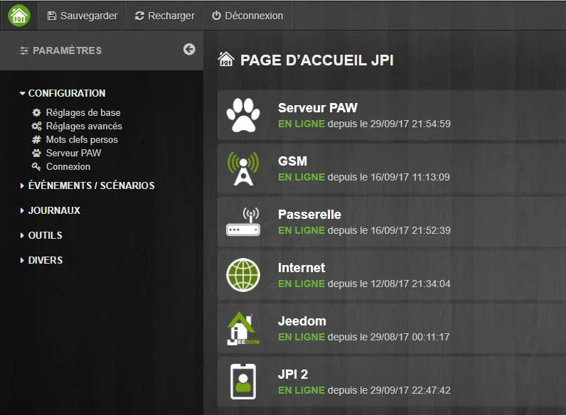Expand the OUTILS section

[x=41, y=235]
